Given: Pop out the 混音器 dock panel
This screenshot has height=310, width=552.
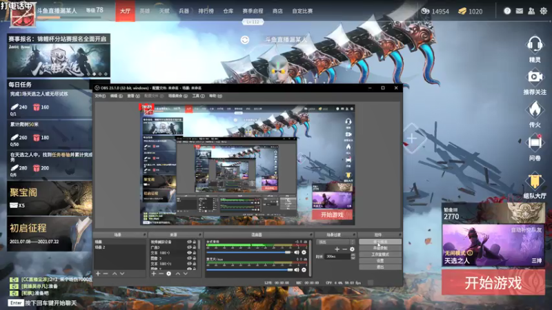Looking at the screenshot, I should [311, 234].
